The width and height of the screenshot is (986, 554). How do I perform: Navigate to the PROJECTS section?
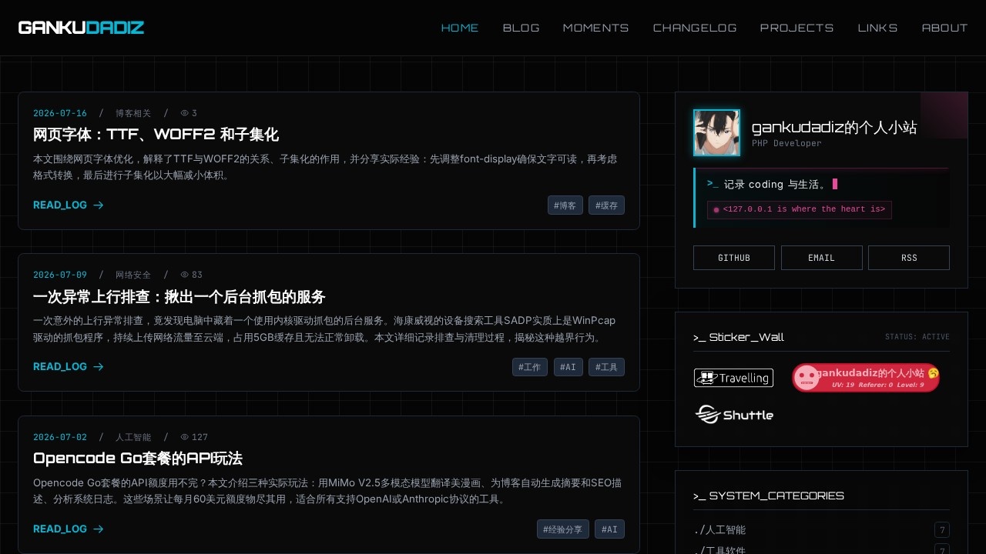click(797, 28)
